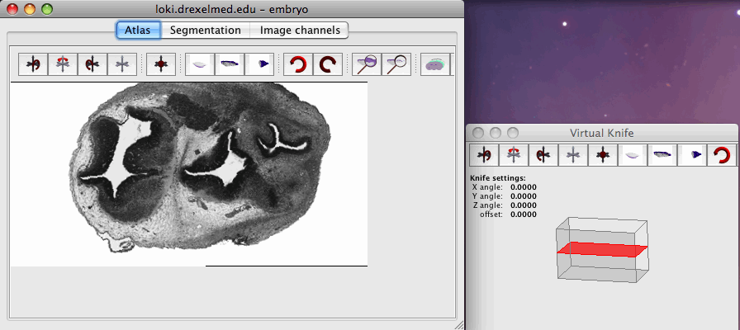Select the first slice-plane view icon in main toolbar

point(200,64)
